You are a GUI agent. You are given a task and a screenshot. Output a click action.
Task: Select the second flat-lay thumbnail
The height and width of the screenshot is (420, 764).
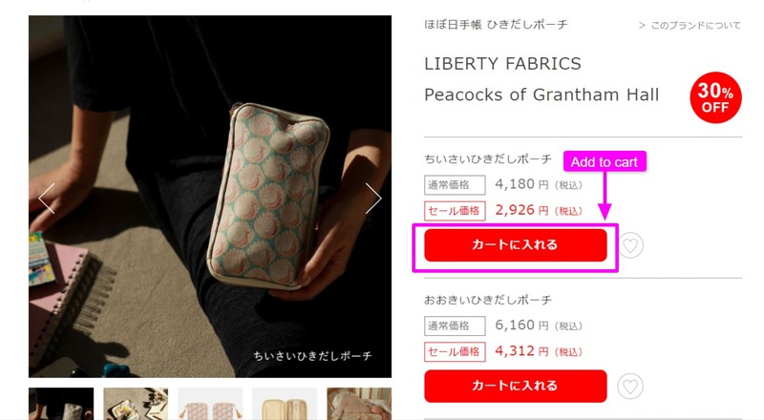(136, 404)
